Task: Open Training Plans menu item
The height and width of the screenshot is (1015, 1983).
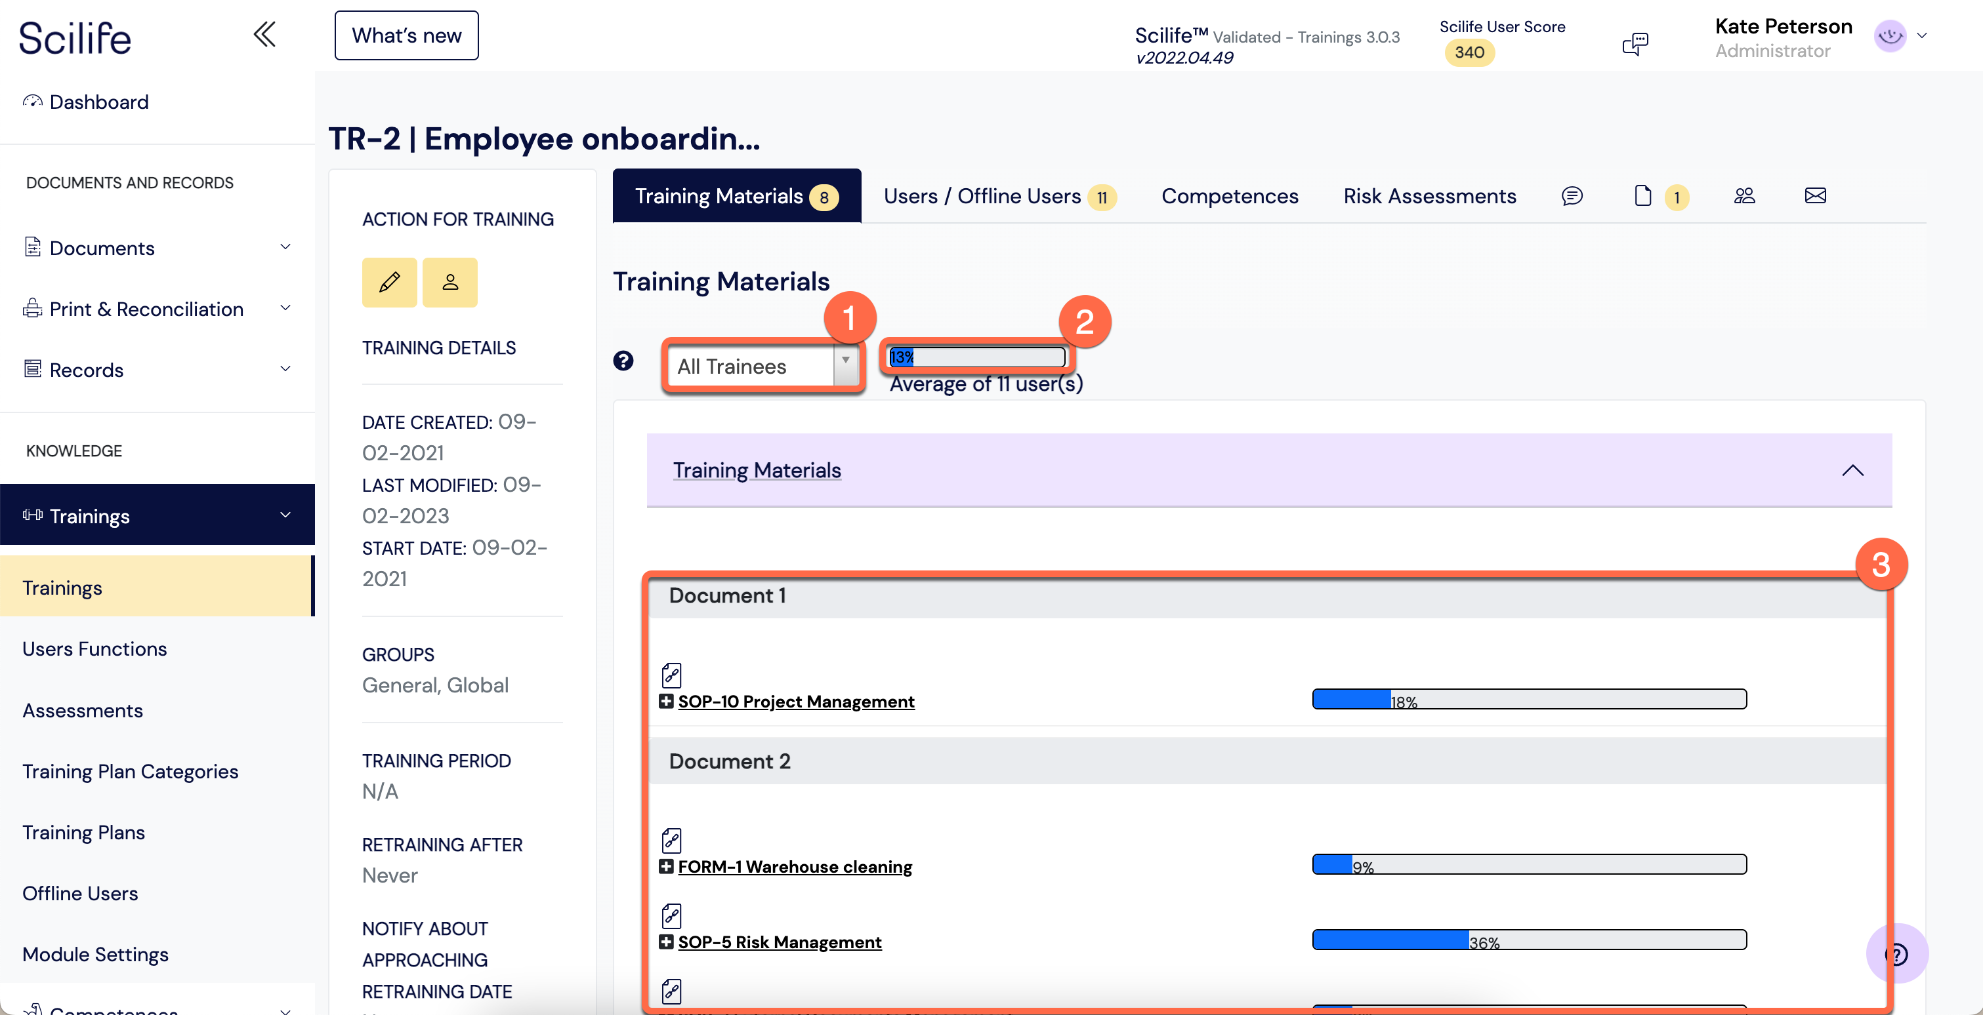Action: 83,832
